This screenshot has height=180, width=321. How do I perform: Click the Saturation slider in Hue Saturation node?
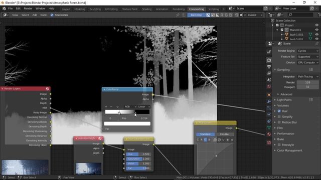coord(138,159)
